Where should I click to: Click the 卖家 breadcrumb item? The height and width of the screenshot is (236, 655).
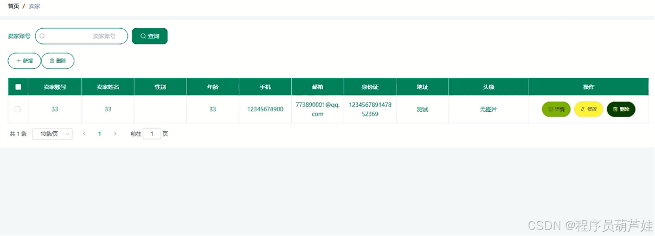click(x=35, y=6)
